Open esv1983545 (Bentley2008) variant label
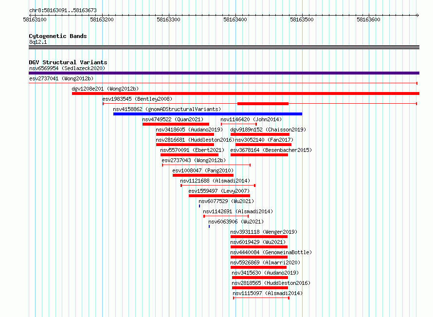This screenshot has width=433, height=317. [137, 99]
